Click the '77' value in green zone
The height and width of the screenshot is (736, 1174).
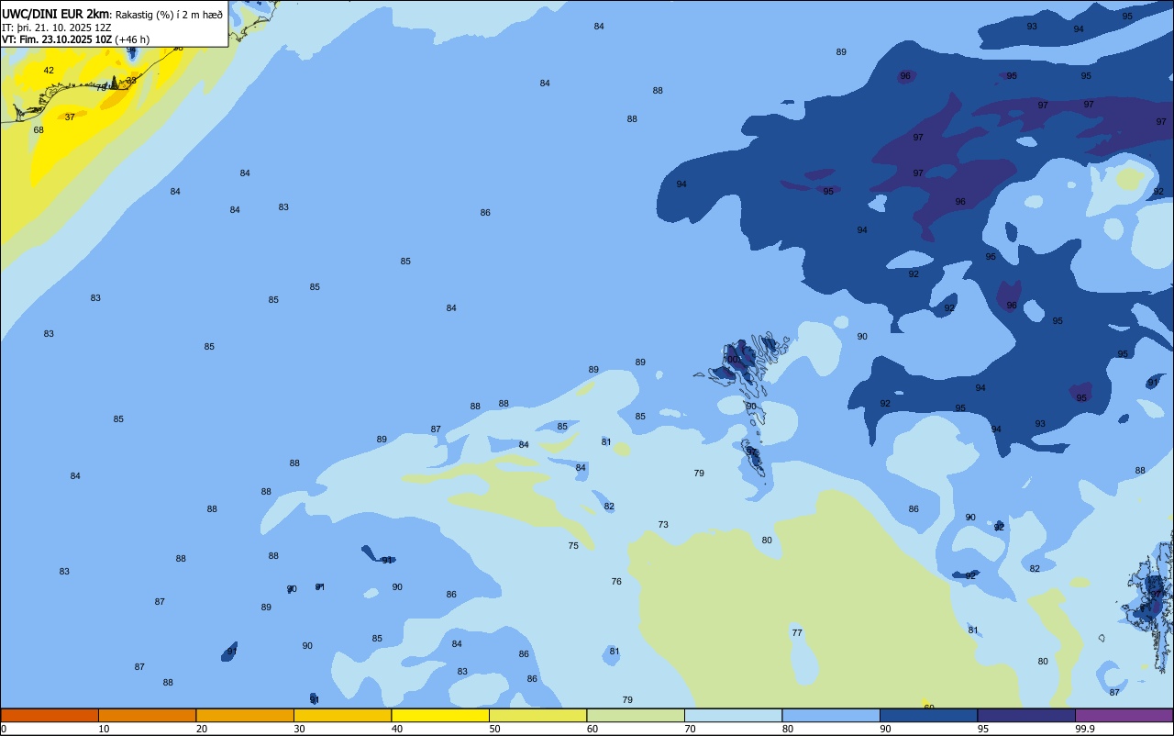coord(797,633)
